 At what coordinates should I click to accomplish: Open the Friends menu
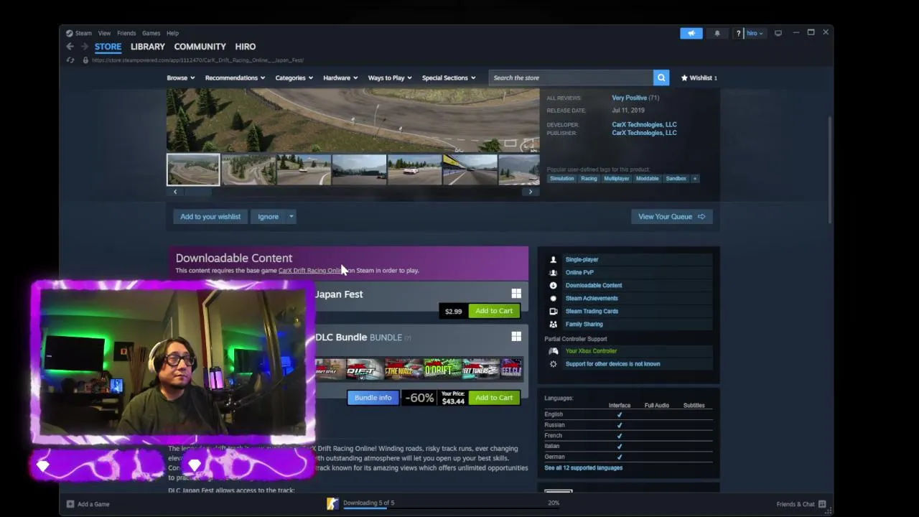pos(126,33)
